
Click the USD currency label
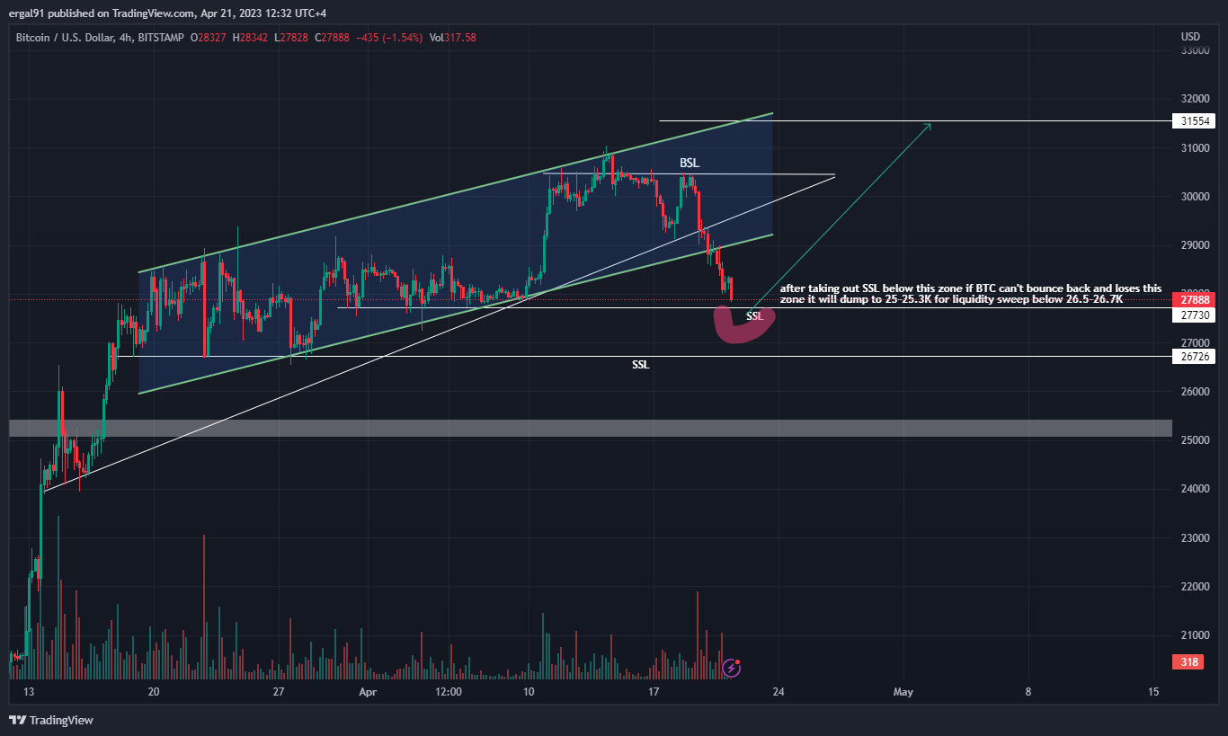point(1190,37)
